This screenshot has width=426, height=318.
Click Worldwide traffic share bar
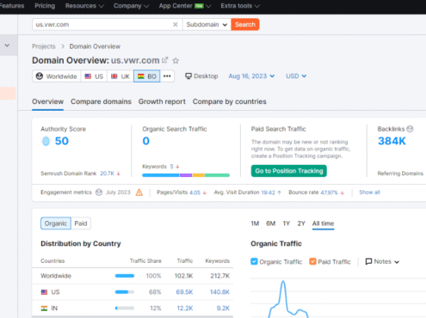125,276
